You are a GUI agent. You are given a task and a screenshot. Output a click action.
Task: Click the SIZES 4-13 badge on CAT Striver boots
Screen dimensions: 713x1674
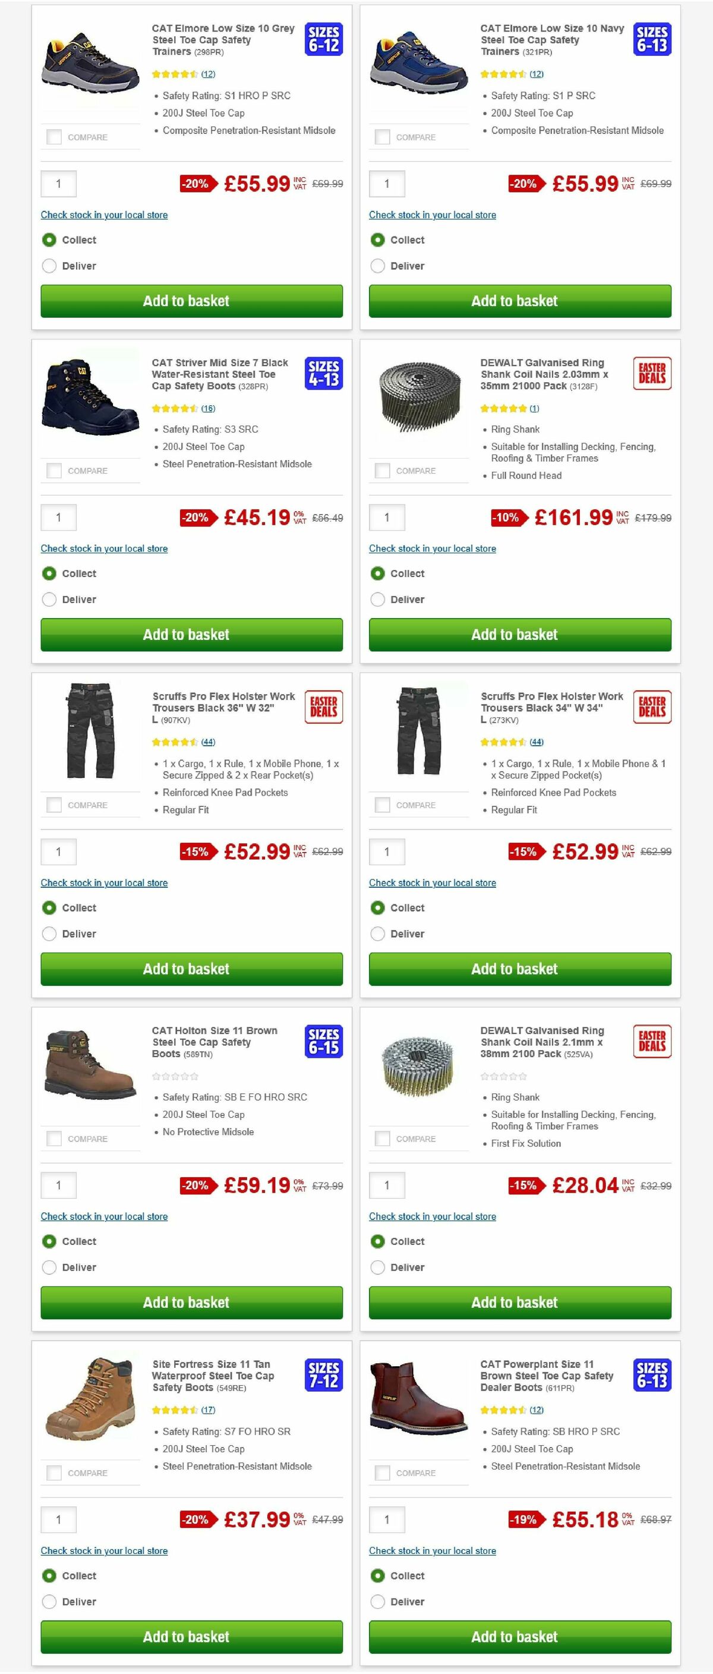point(325,374)
